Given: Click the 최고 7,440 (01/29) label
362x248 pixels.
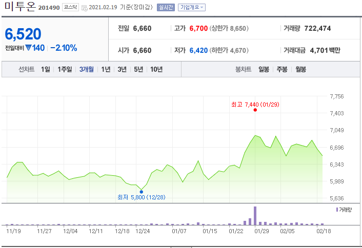Looking at the screenshot, I should pyautogui.click(x=255, y=105).
